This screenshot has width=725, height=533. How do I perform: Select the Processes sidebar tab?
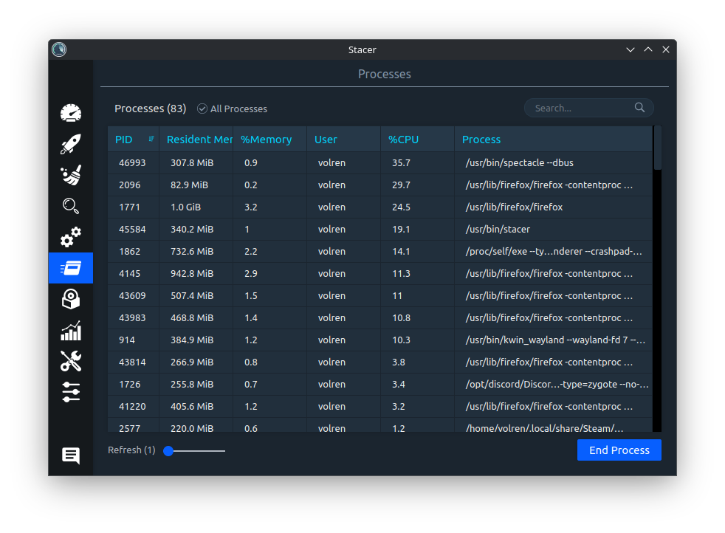(x=71, y=268)
